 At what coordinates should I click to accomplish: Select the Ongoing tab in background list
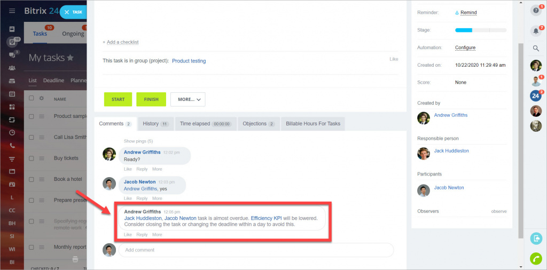click(73, 34)
